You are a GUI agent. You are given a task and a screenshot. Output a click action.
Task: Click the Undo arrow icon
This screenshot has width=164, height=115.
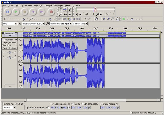coord(84,19)
